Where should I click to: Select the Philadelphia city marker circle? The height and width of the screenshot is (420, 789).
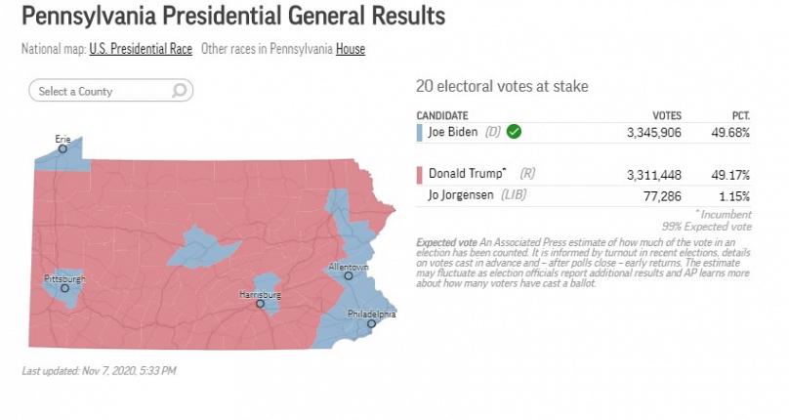pos(371,324)
